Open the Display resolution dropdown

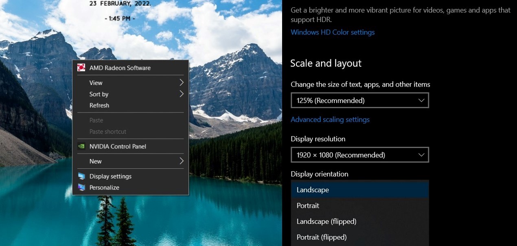[359, 155]
